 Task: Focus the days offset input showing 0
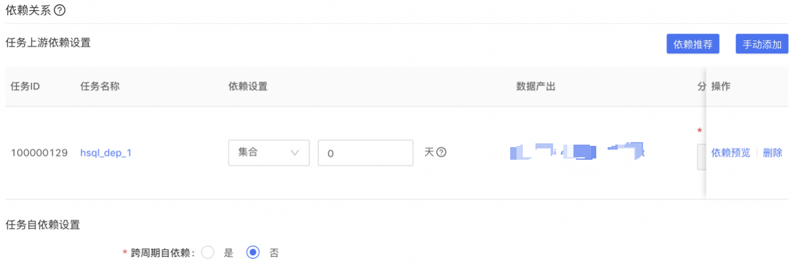[365, 153]
